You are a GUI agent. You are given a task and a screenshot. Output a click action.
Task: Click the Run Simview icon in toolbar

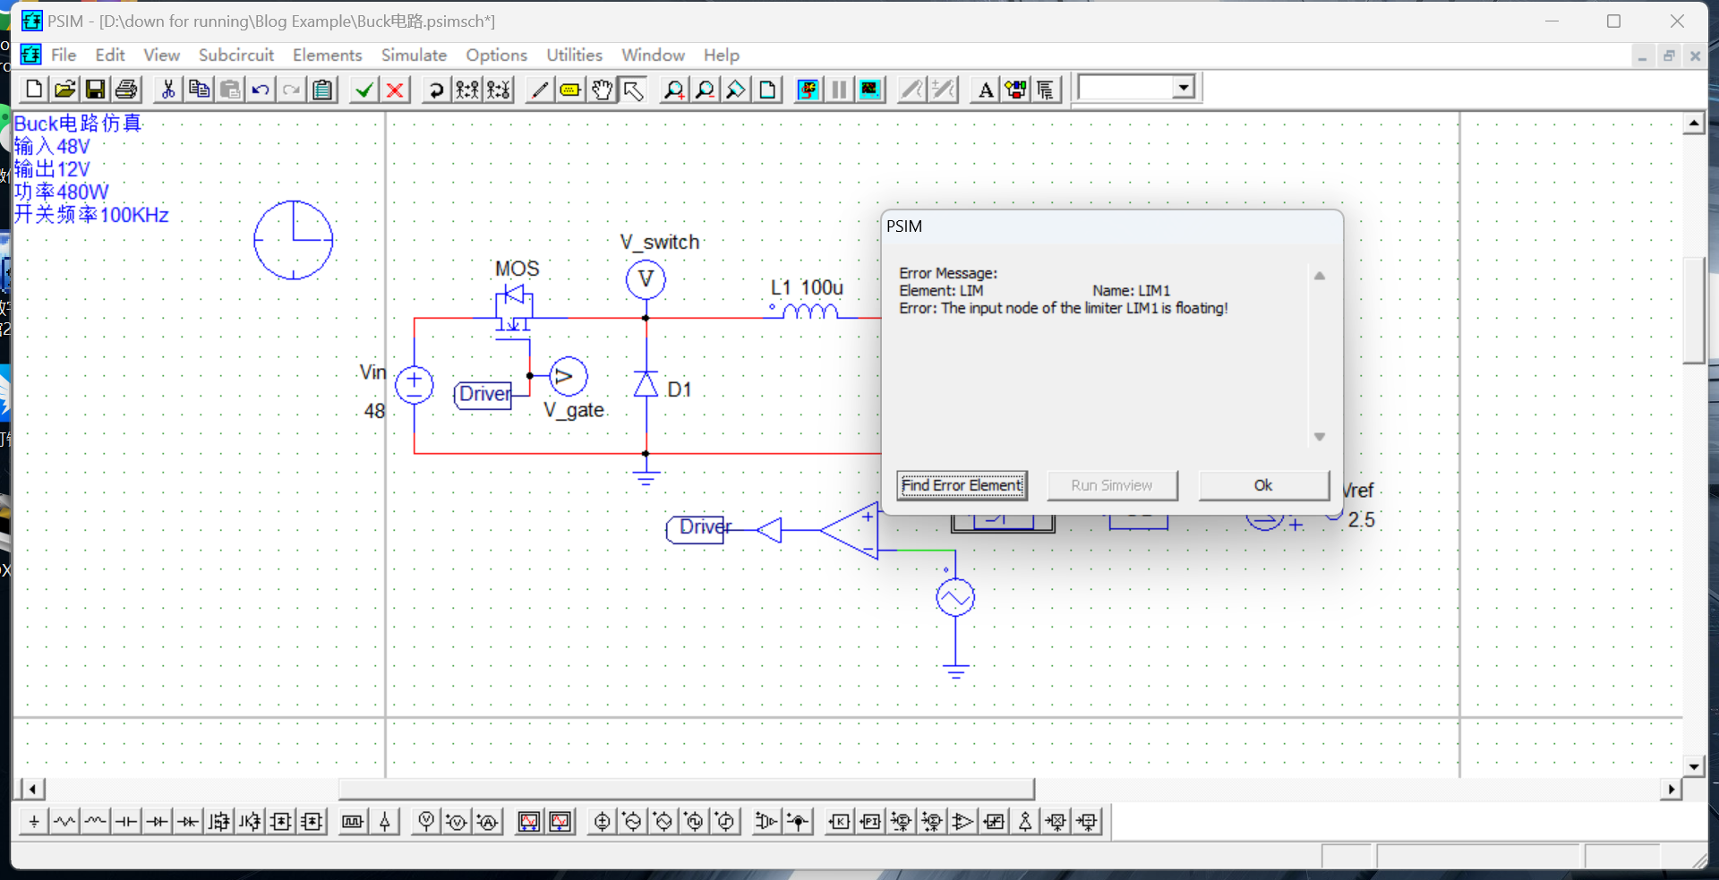coord(869,90)
